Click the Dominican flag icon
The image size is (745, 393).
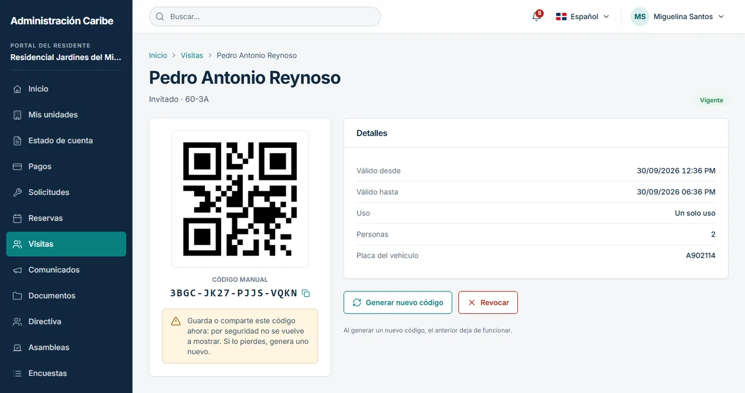click(x=561, y=16)
